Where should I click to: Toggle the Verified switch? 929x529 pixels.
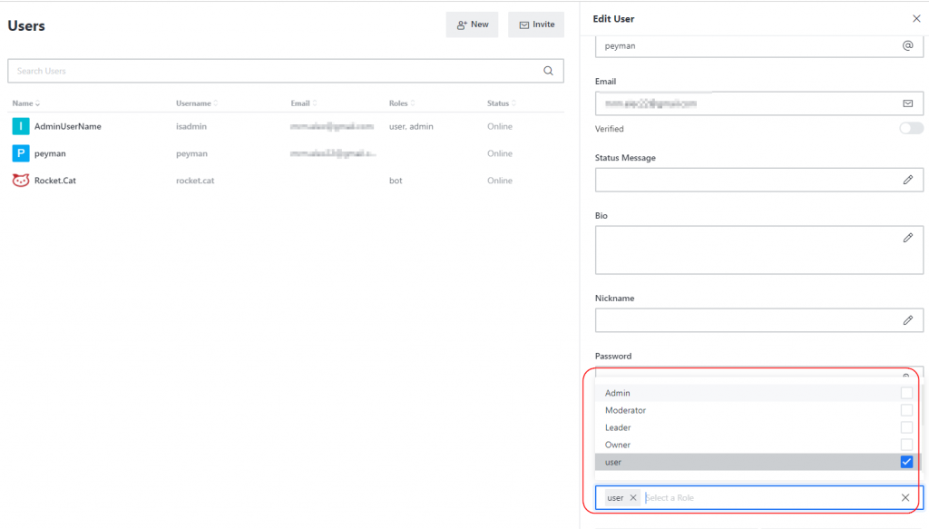coord(910,129)
